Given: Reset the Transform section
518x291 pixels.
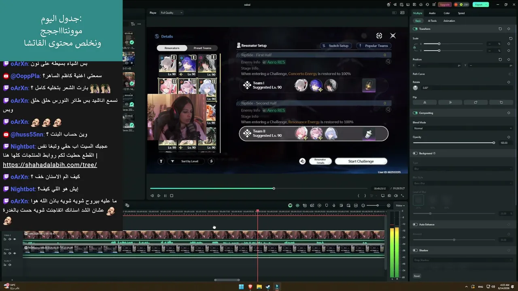Looking at the screenshot, I should click(x=500, y=29).
